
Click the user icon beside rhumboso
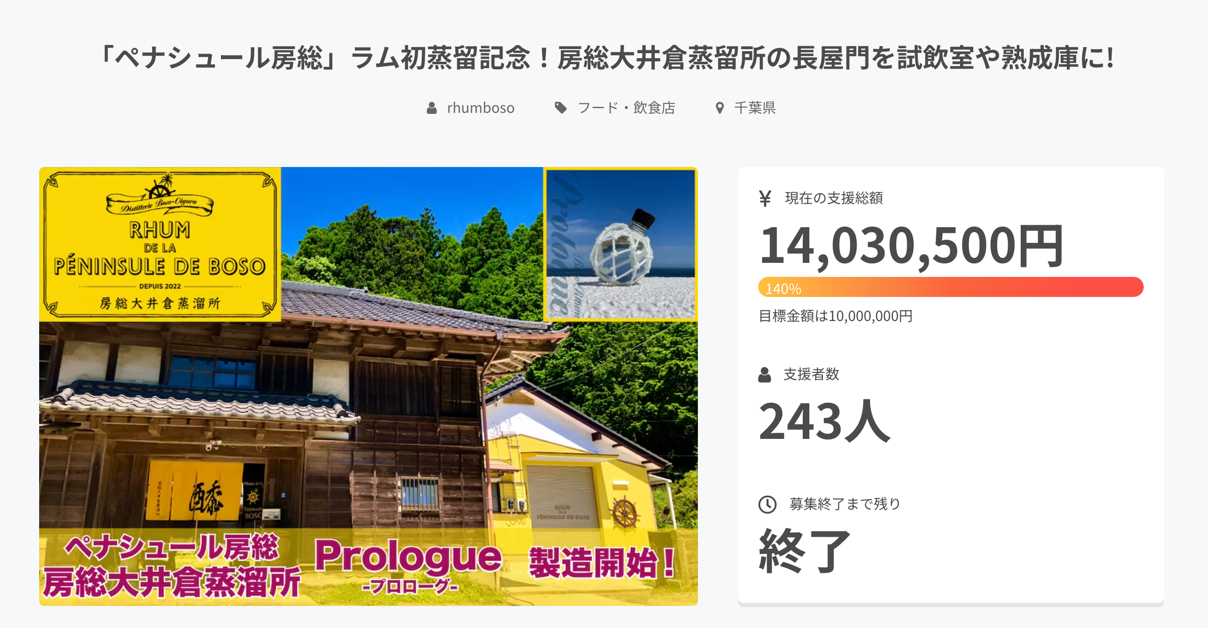(431, 108)
